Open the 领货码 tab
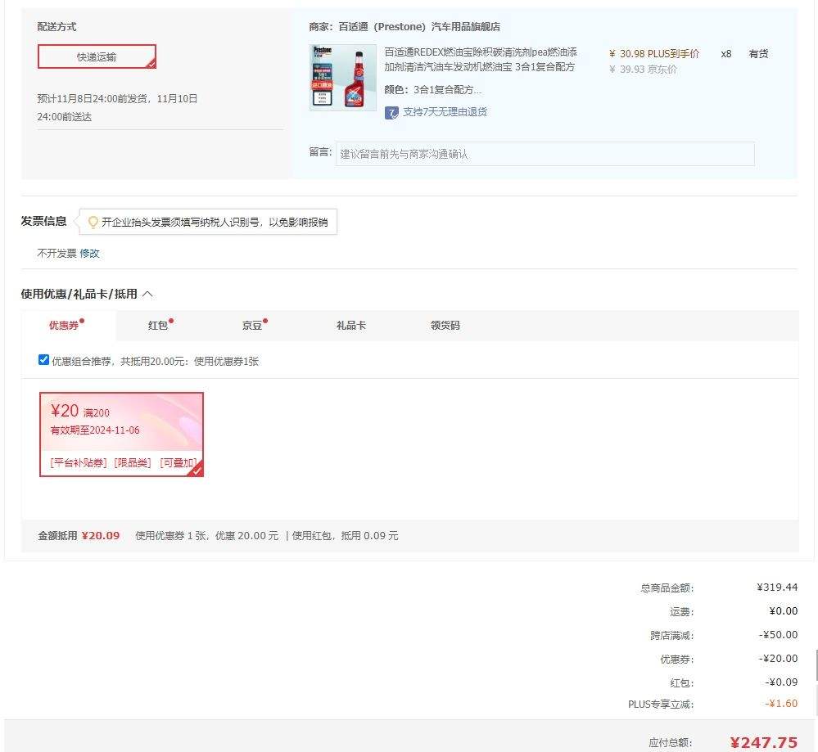The image size is (818, 752). click(x=445, y=325)
